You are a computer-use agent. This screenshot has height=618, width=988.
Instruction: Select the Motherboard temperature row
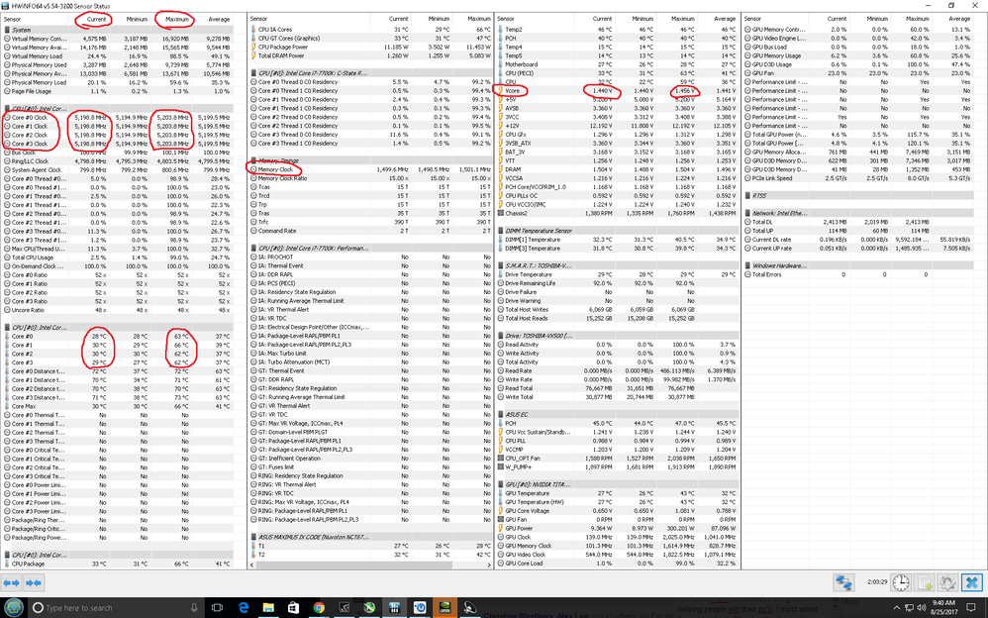pyautogui.click(x=618, y=64)
